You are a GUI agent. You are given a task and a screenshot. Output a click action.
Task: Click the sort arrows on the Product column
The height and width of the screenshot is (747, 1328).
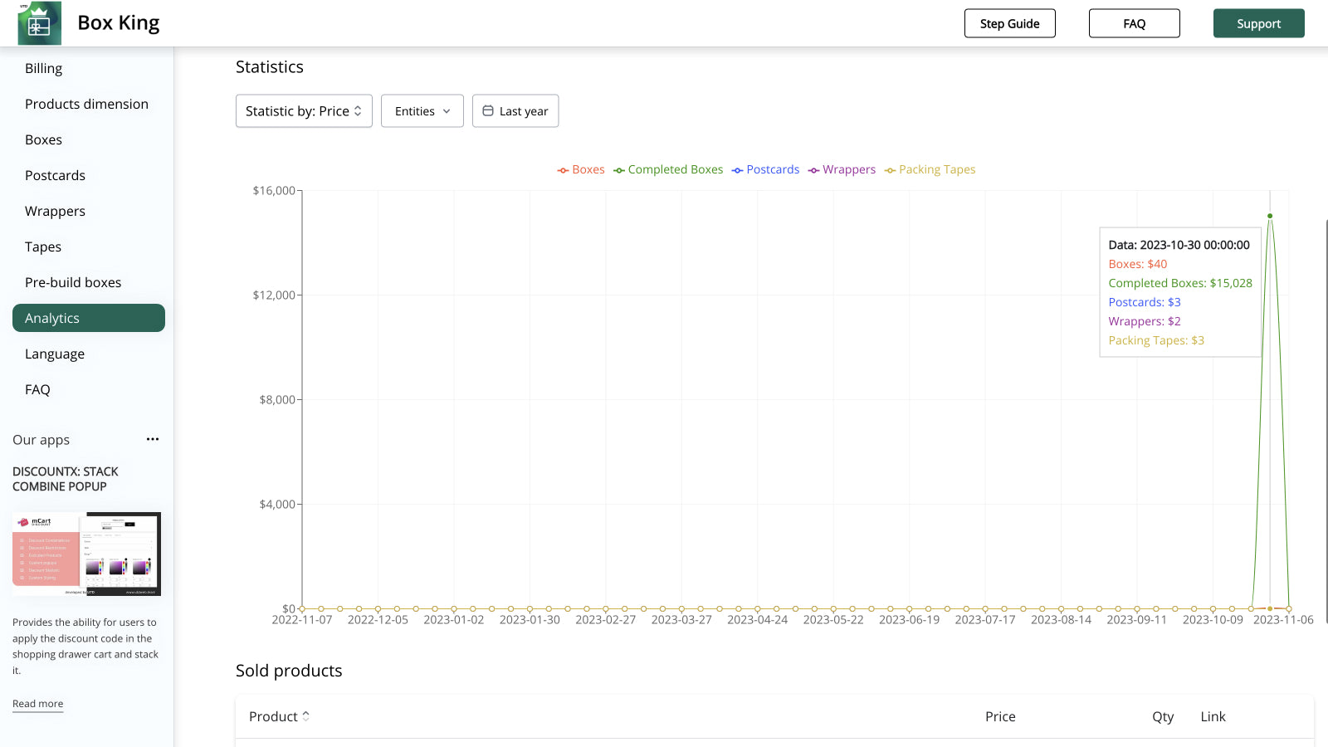[x=305, y=715]
